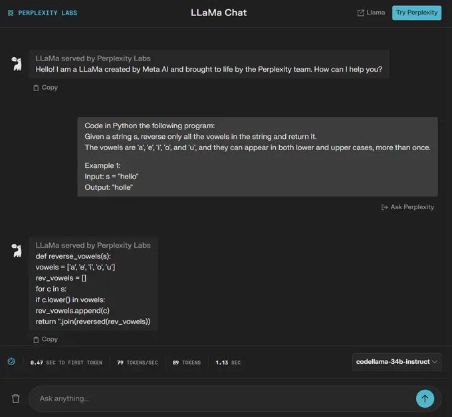Screen dimensions: 452x417
Task: Click the '0.47 sec to first token' stat
Action: click(x=66, y=363)
